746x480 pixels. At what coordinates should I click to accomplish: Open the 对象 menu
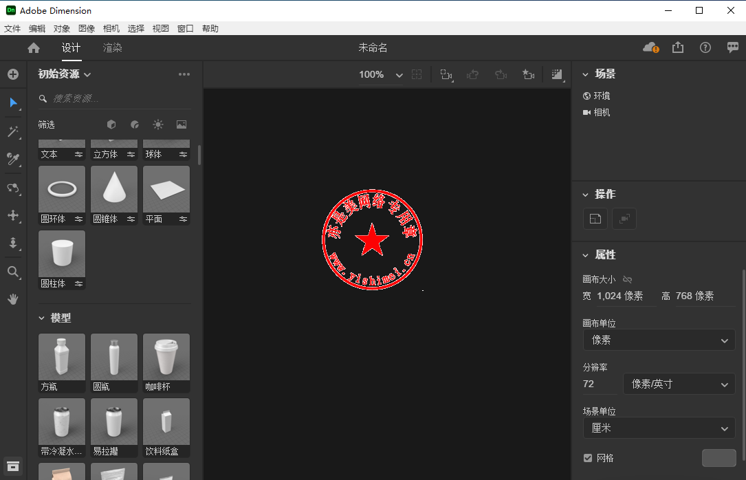[x=62, y=29]
